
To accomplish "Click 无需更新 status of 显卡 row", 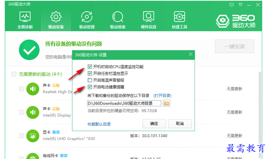I will coord(234,136).
